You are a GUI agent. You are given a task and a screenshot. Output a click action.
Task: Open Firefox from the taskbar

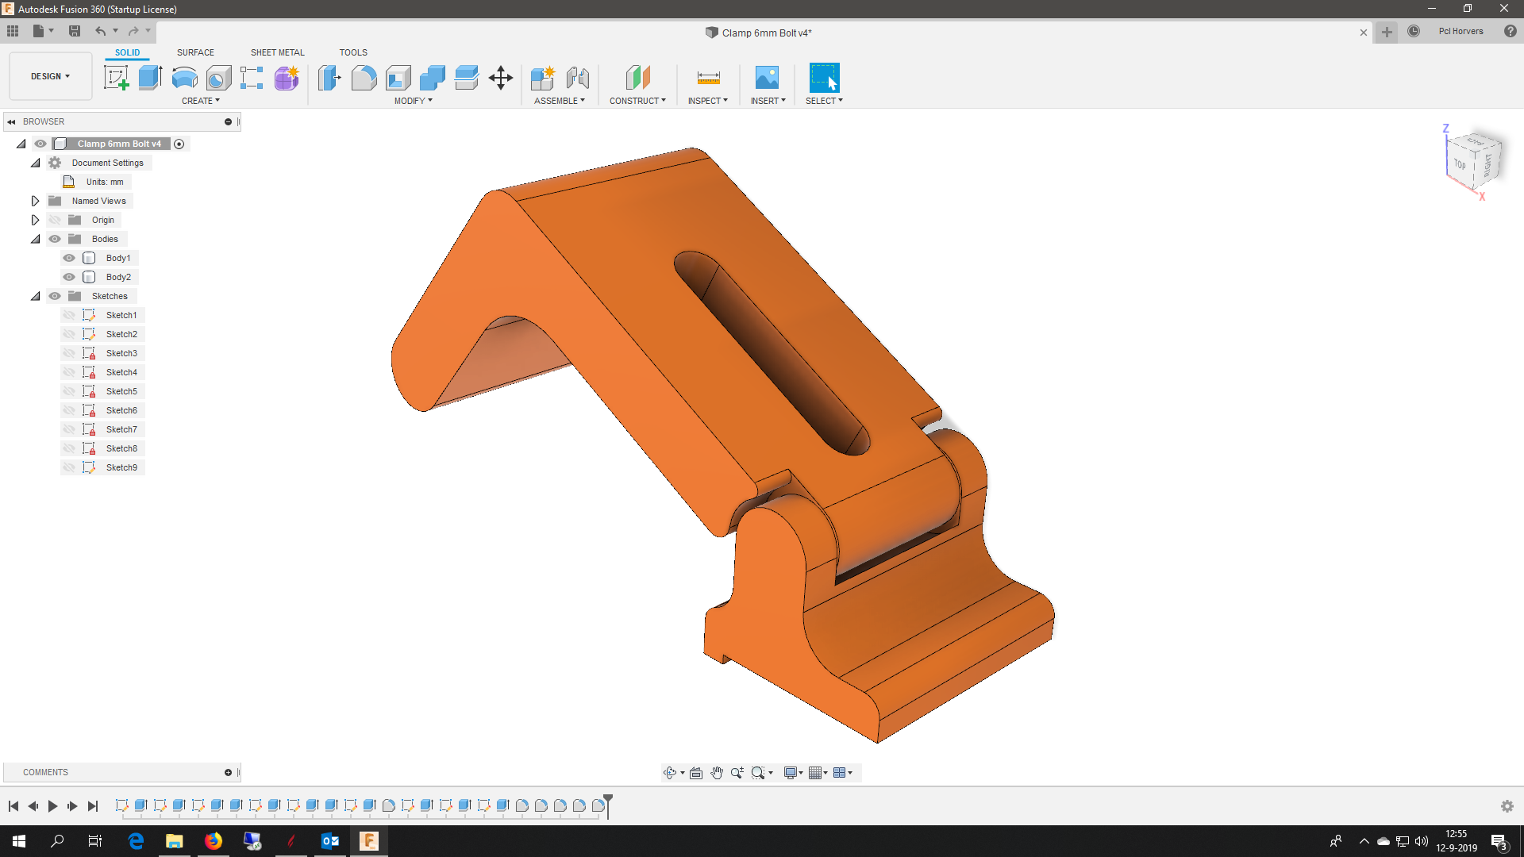click(214, 841)
